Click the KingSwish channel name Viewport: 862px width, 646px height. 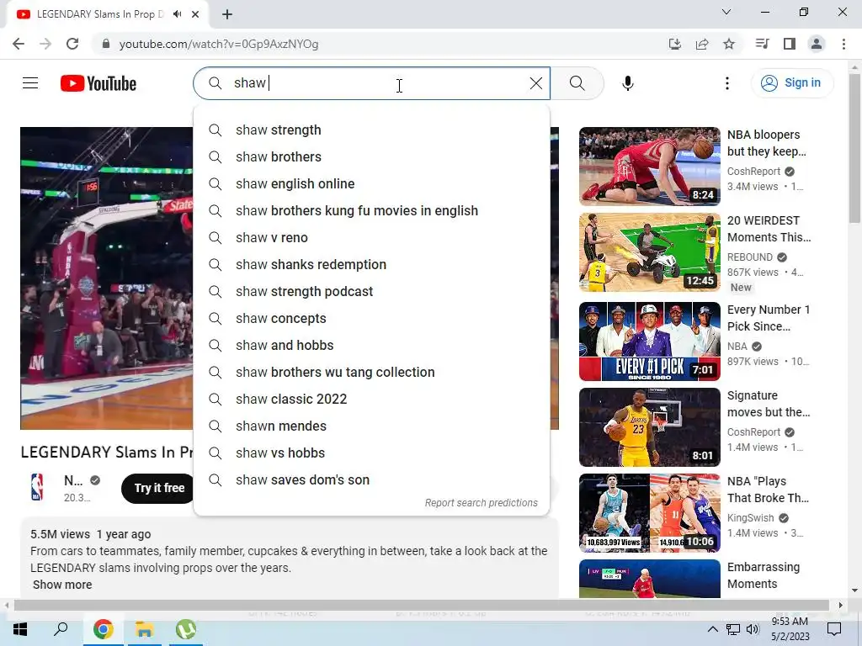coord(750,518)
